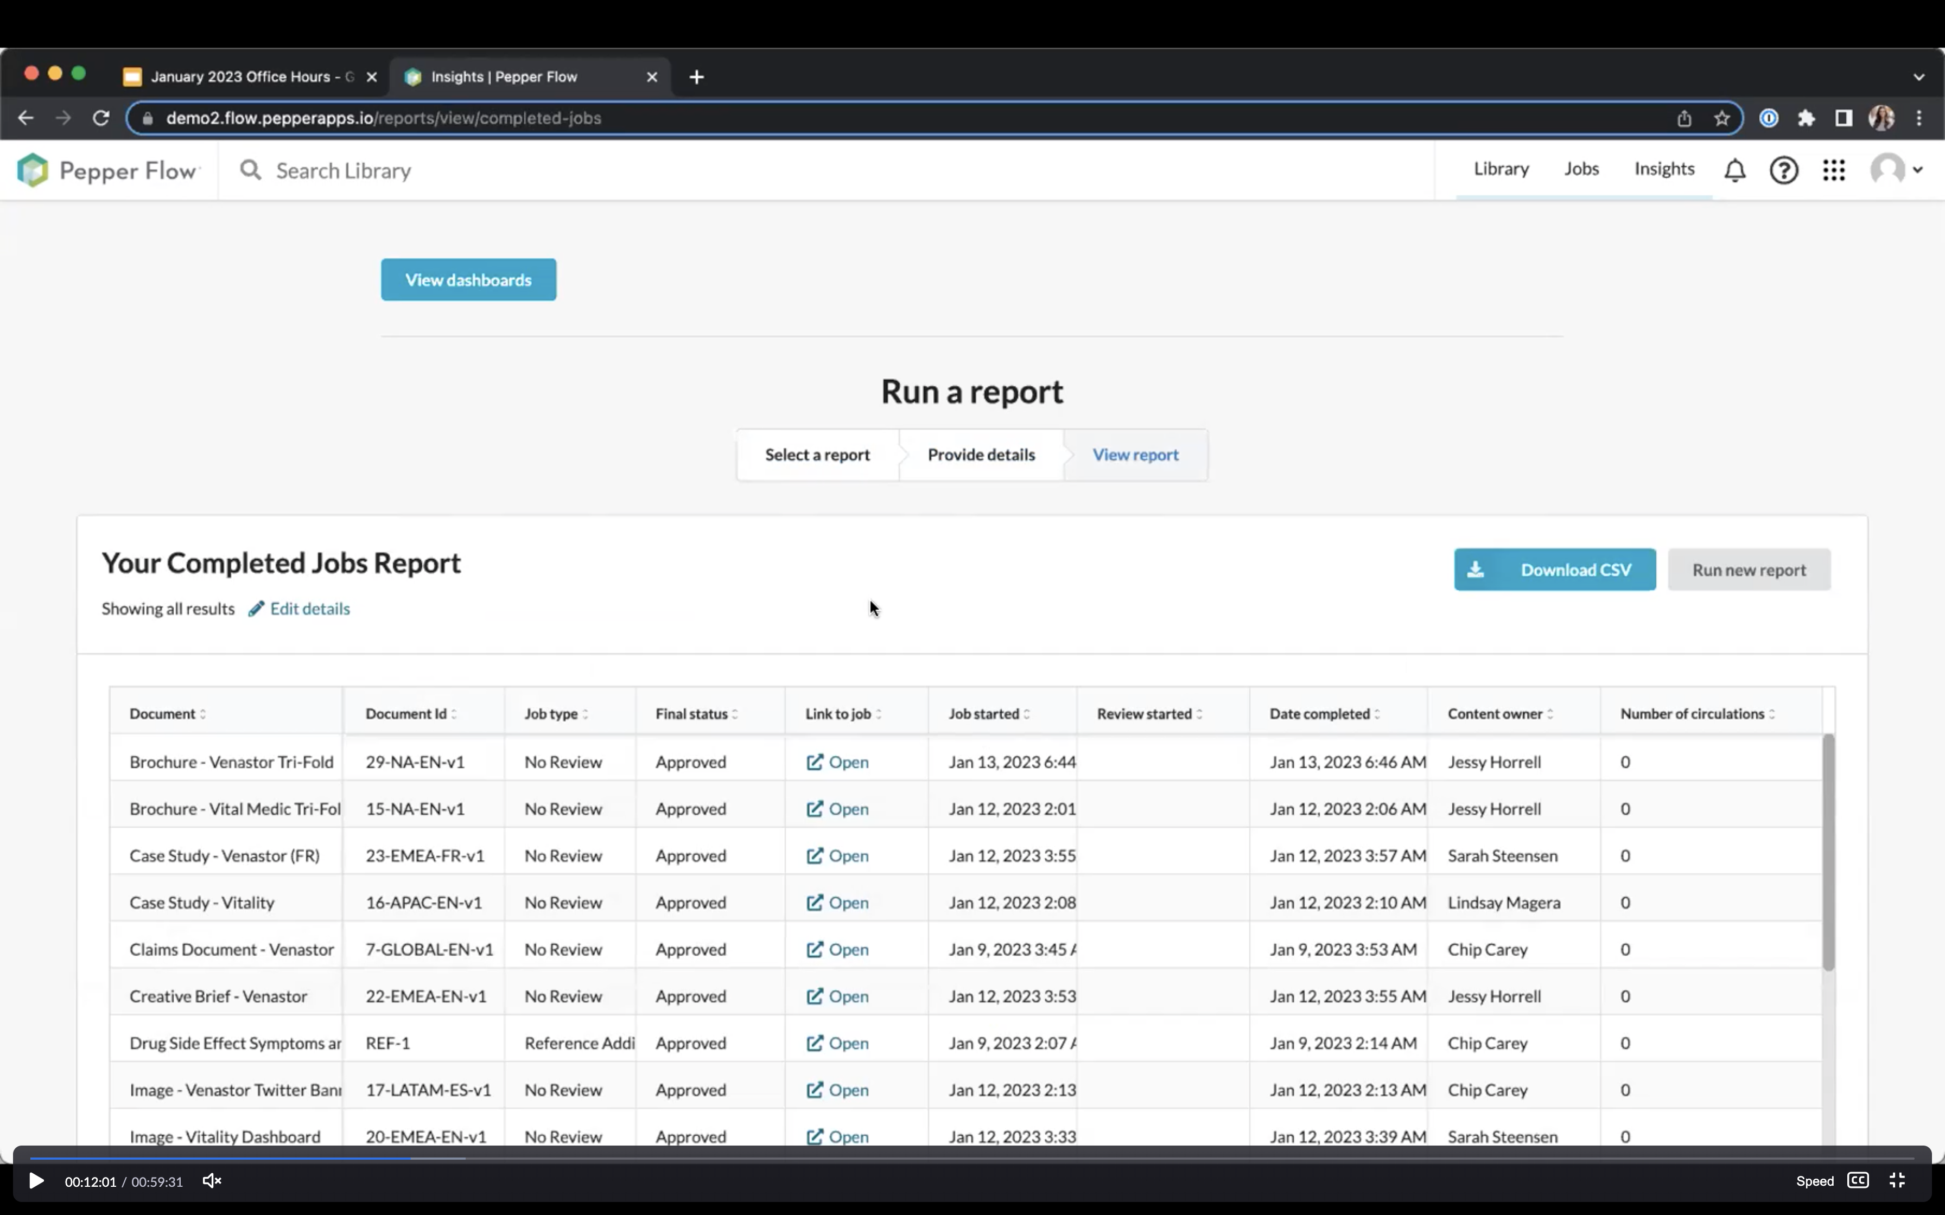The height and width of the screenshot is (1215, 1945).
Task: Close the Insights Pepper Flow tab
Action: point(652,77)
